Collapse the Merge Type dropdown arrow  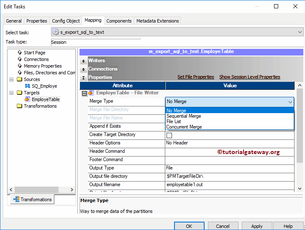pyautogui.click(x=290, y=102)
